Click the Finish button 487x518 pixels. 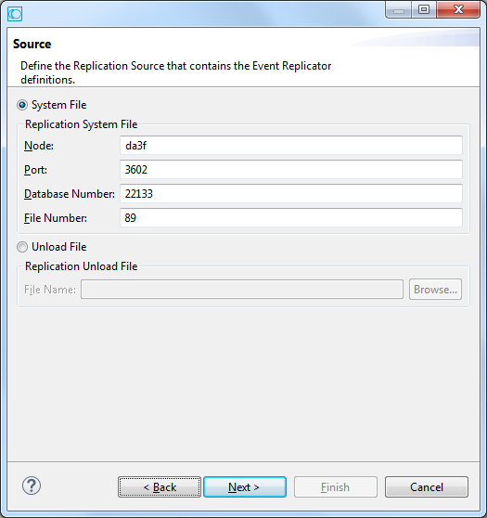click(x=336, y=487)
